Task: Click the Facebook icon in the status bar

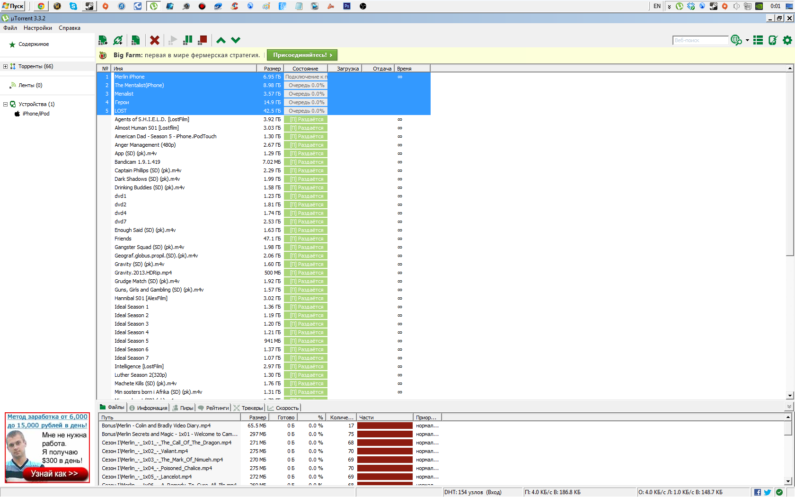Action: click(x=757, y=492)
